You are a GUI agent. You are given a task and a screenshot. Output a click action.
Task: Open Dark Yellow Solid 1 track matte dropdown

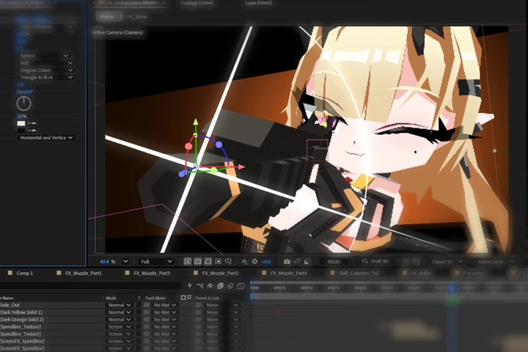[x=165, y=312]
